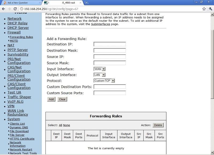Image resolution: width=214 pixels, height=155 pixels.
Task: Open the Traffic Shaper page
Action: [x=19, y=97]
